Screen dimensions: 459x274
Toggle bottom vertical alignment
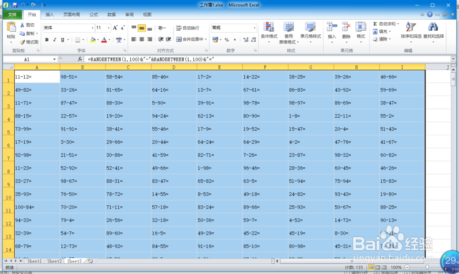[150, 28]
